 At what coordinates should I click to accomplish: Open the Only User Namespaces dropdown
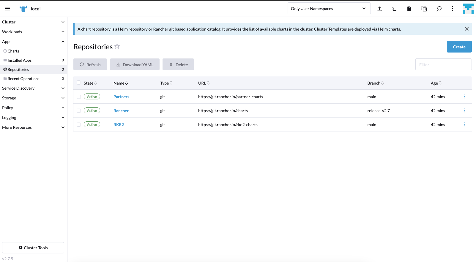[x=329, y=8]
